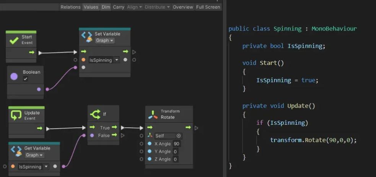Click the If node purple condition port

[x=92, y=135]
